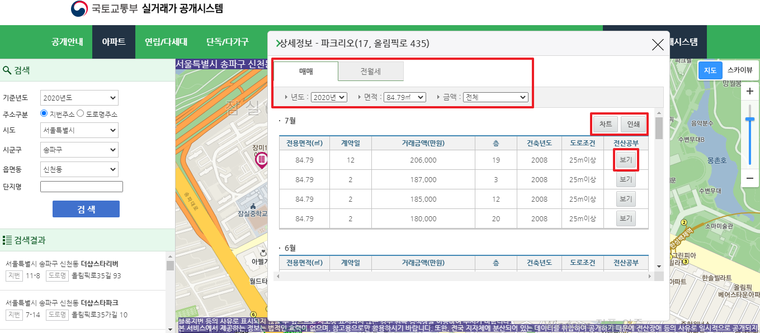Click the 검색 magnifier heading icon
This screenshot has width=760, height=333.
[x=7, y=70]
